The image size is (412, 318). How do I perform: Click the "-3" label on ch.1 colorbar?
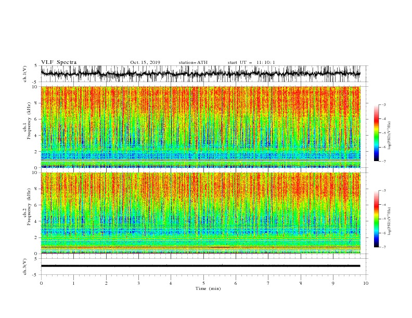384,104
